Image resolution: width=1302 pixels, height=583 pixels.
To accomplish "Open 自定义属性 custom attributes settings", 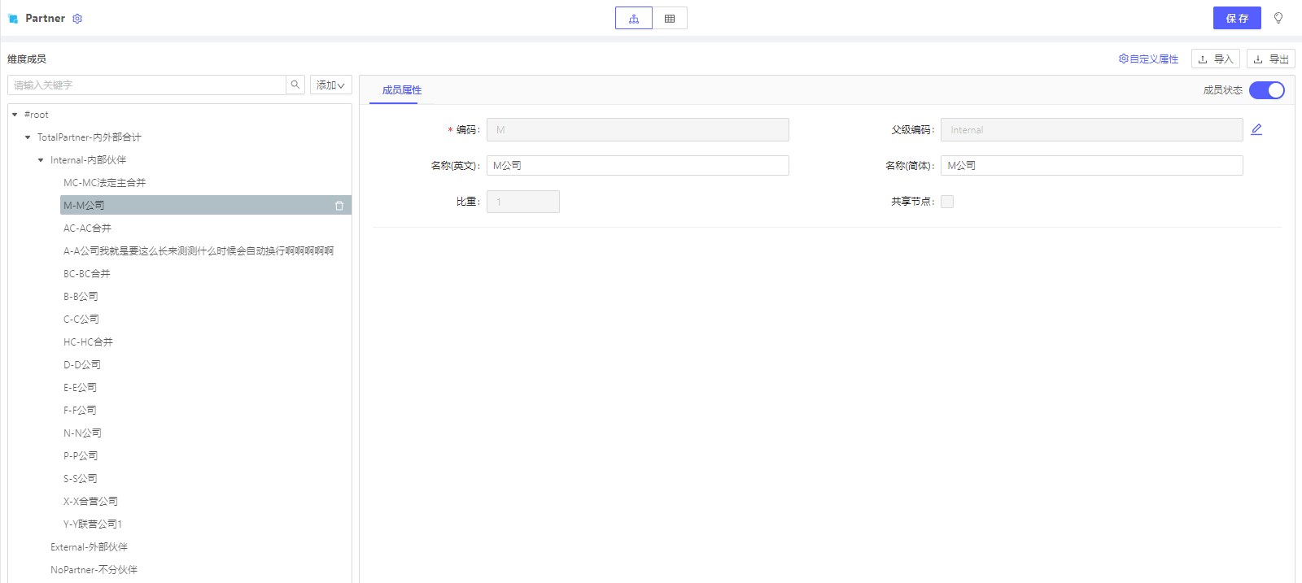I will pyautogui.click(x=1148, y=59).
